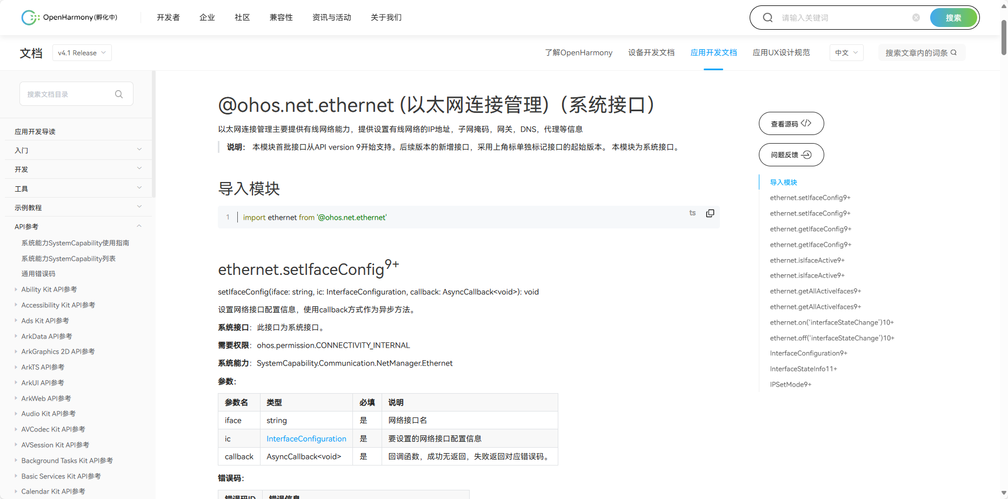Expand the 示例教程 section chevron
The width and height of the screenshot is (1008, 499).
[139, 207]
